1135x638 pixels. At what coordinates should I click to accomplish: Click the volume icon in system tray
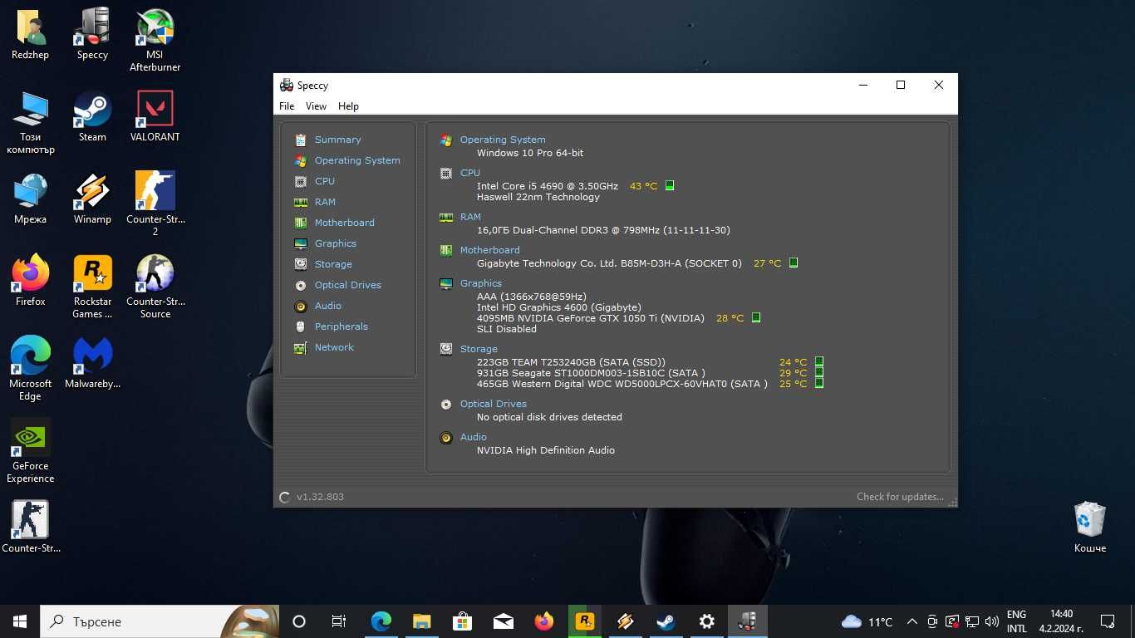[991, 621]
